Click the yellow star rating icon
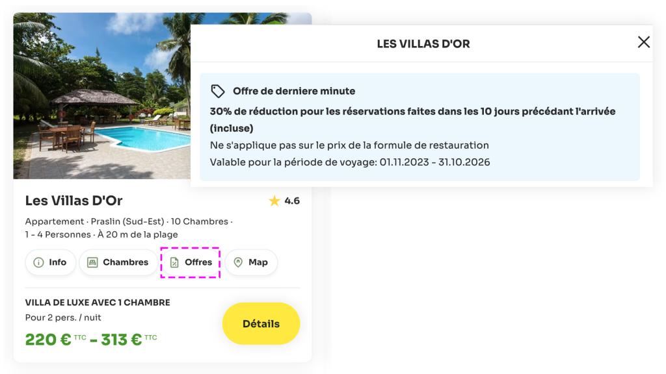Viewport: 666px width, 374px height. tap(274, 201)
